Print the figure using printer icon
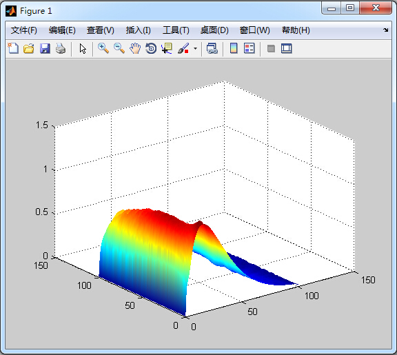 tap(61, 48)
